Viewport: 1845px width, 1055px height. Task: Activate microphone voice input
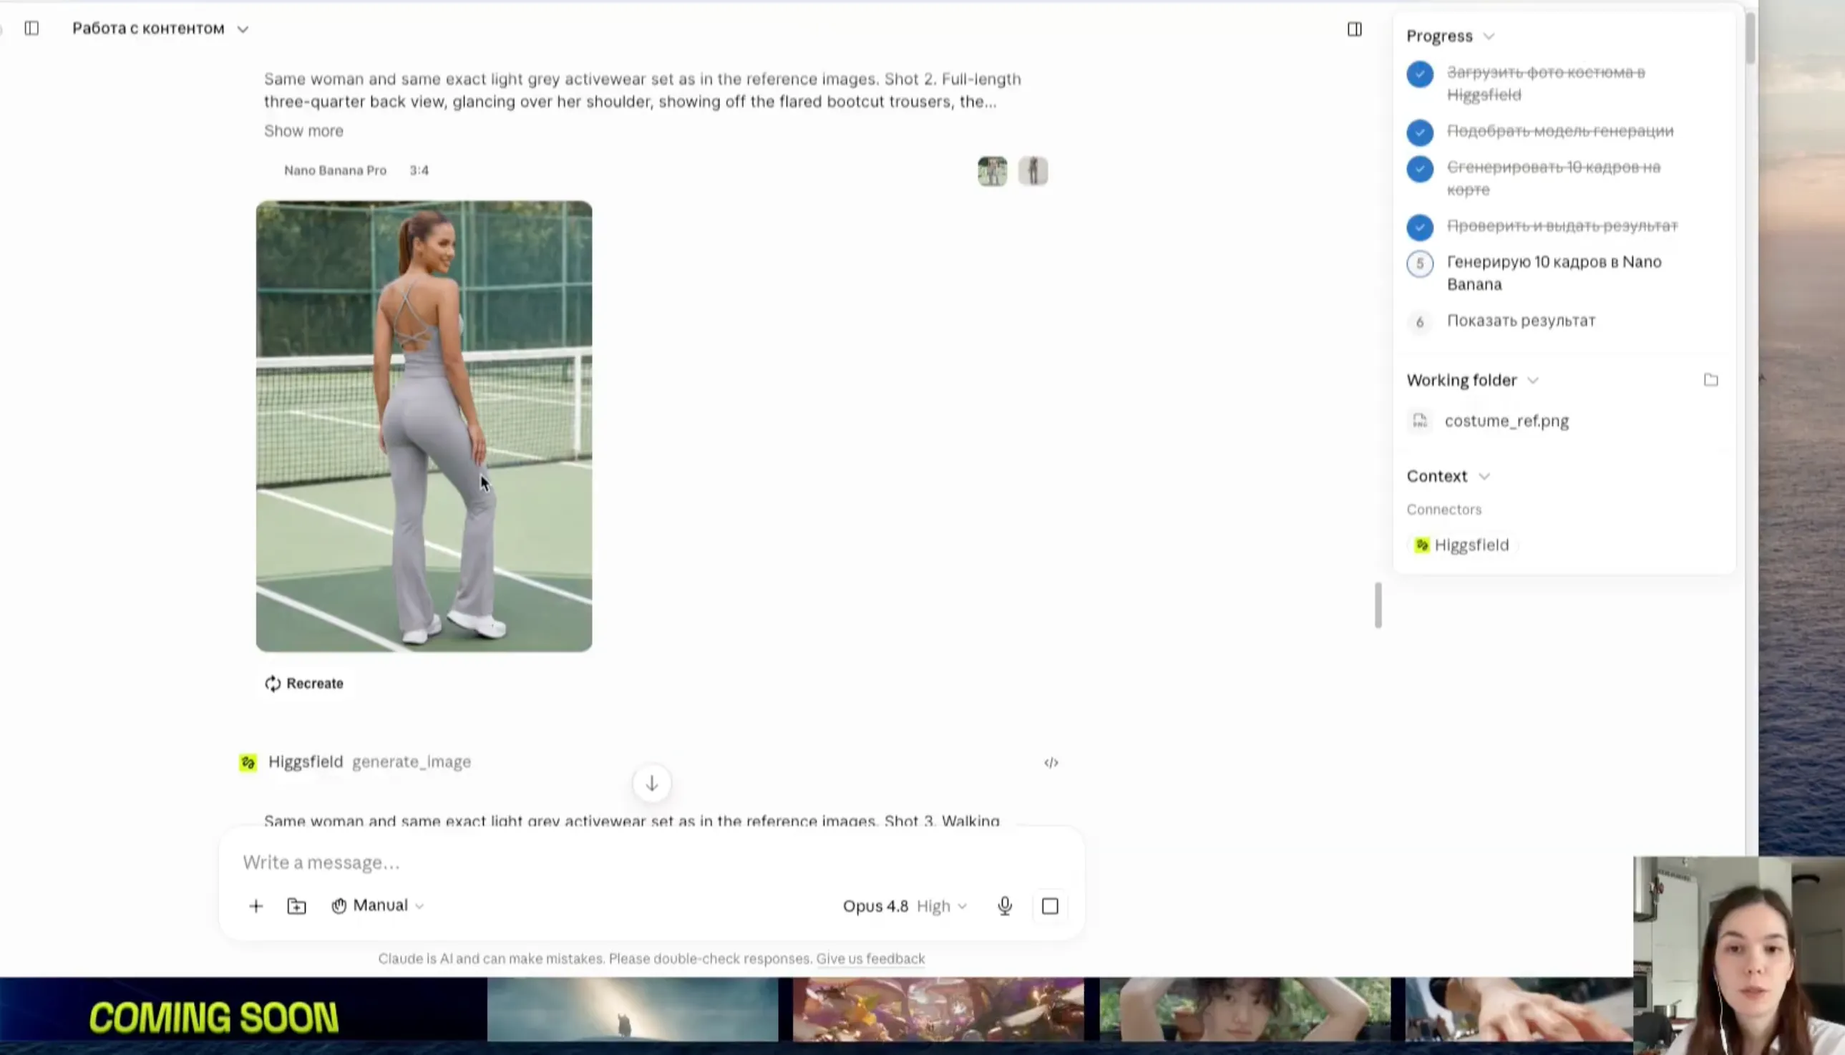click(1004, 905)
